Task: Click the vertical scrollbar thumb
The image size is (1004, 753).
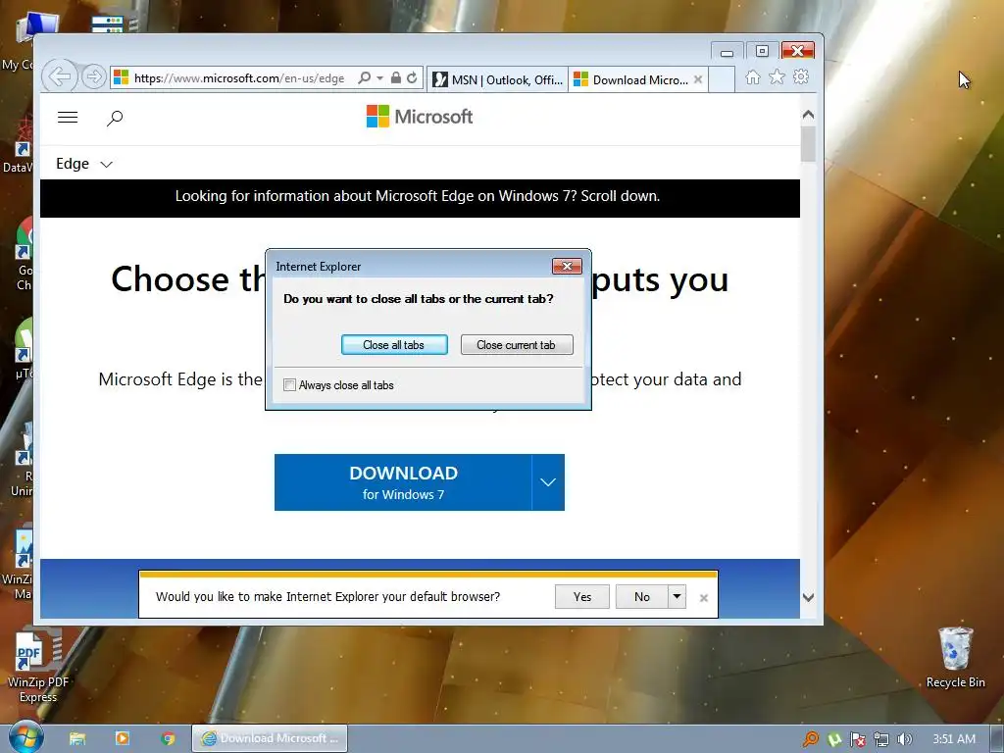Action: (x=808, y=143)
